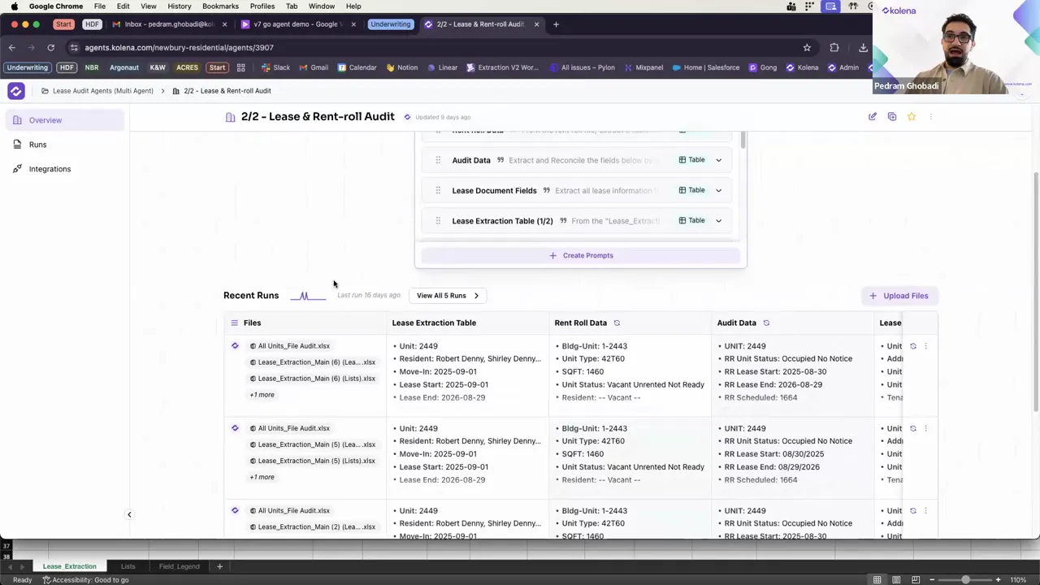
Task: Open the agent's three-dot options menu
Action: pos(931,117)
